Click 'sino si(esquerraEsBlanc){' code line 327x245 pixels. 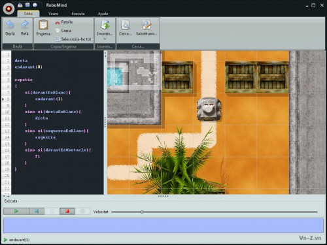click(57, 131)
